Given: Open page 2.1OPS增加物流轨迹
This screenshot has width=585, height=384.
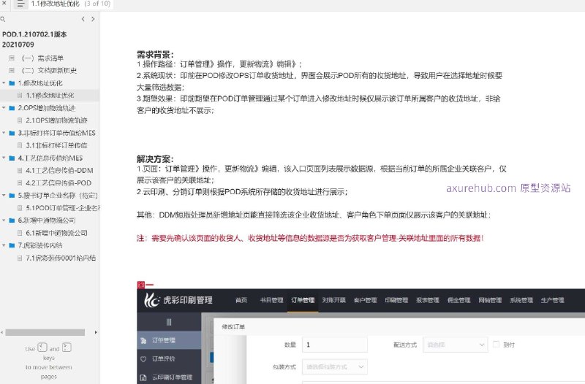Looking at the screenshot, I should 57,120.
